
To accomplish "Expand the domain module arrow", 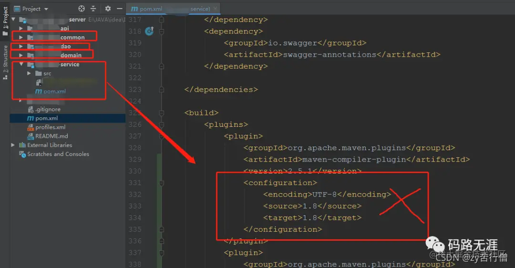I will pos(21,55).
